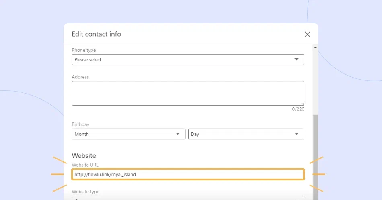Click the Birthday label
The width and height of the screenshot is (382, 200).
[x=80, y=124]
